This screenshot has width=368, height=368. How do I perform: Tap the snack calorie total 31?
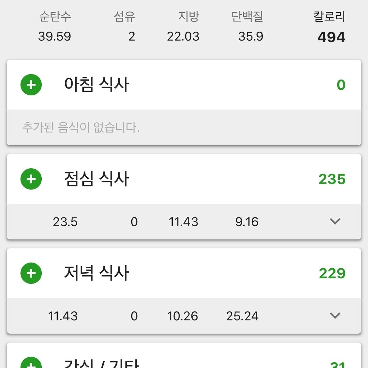(338, 364)
